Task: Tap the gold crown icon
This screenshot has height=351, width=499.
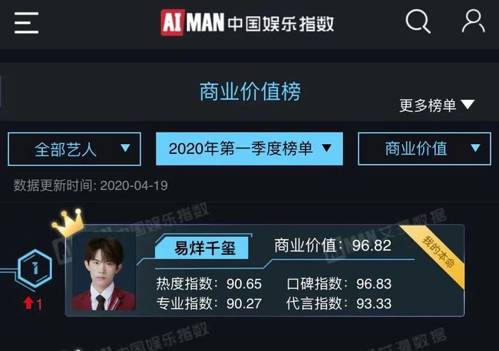Action: coord(68,223)
